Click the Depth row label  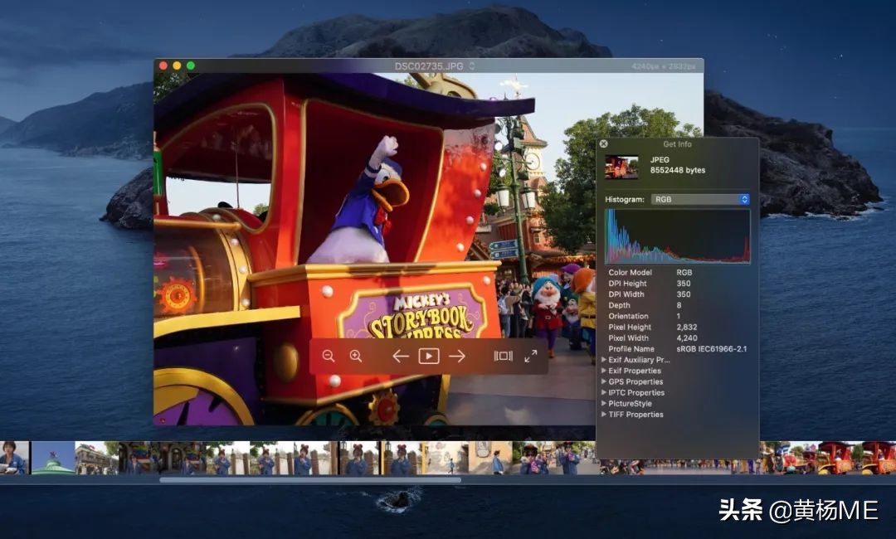619,305
